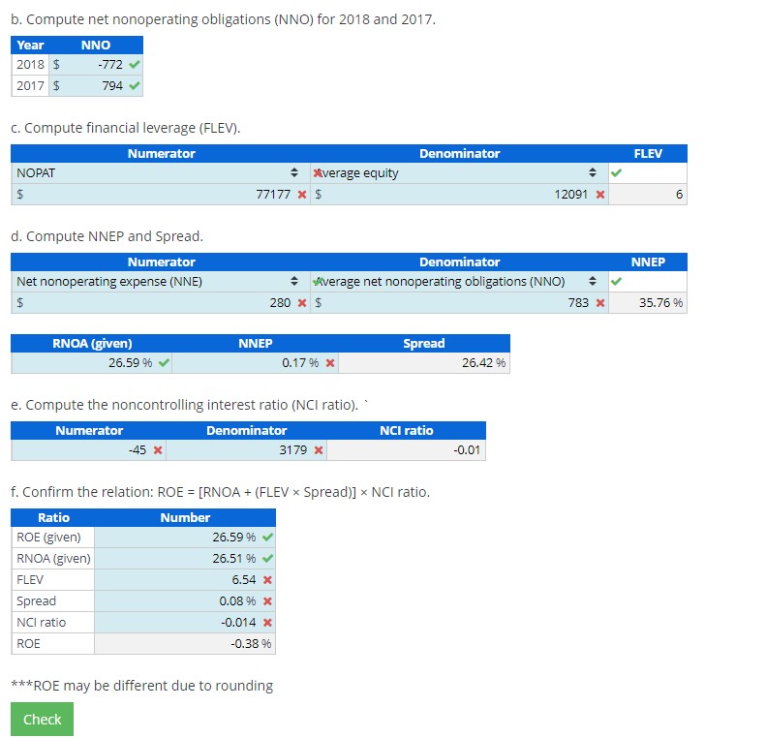Click the red X beside NNEP 0.17 %
Image resolution: width=766 pixels, height=738 pixels.
[330, 363]
